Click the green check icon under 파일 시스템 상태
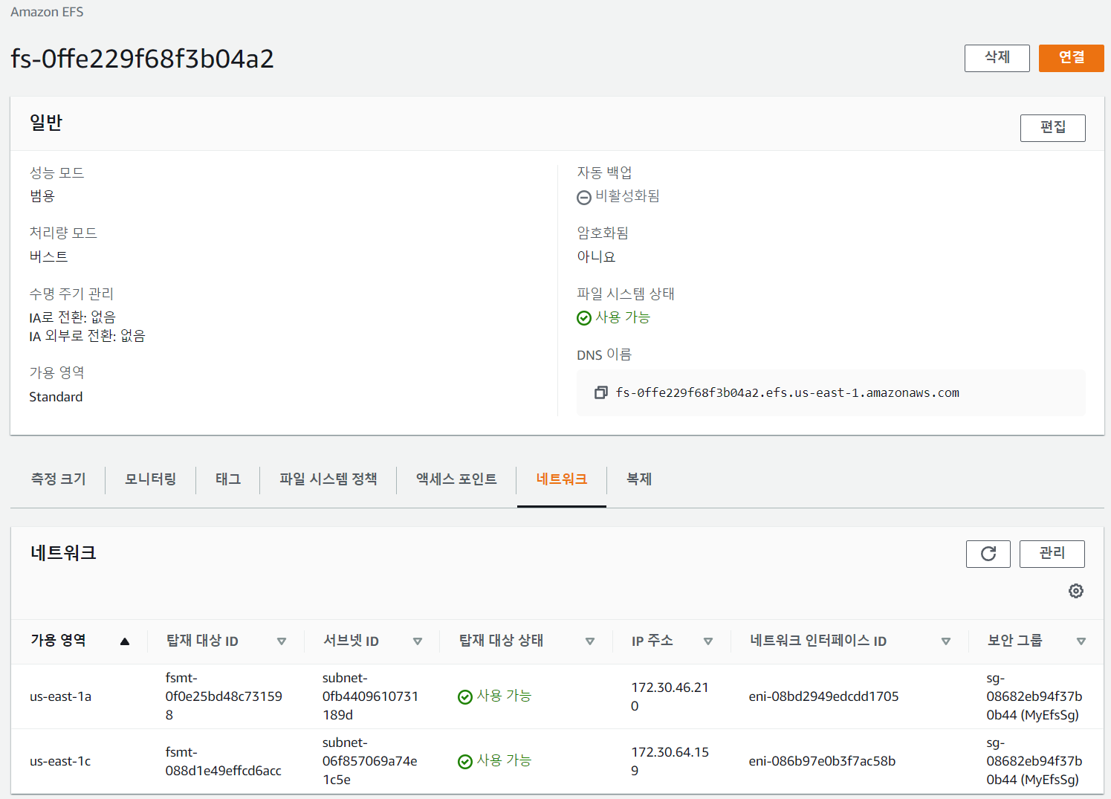The image size is (1111, 799). (x=584, y=317)
